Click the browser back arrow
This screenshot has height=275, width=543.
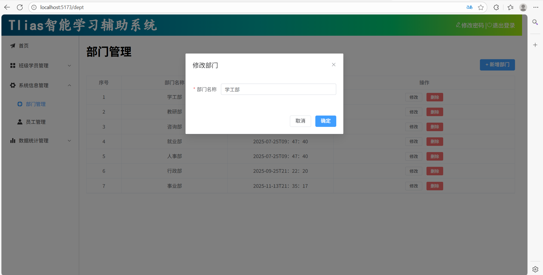click(x=7, y=7)
